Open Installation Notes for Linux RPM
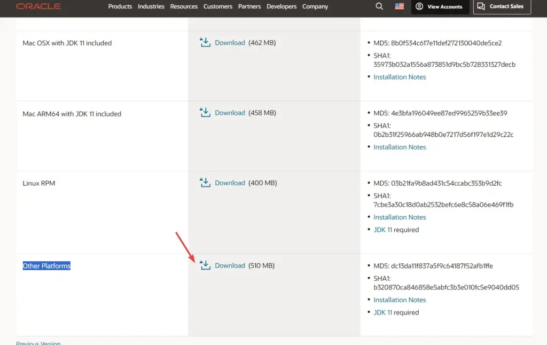This screenshot has width=547, height=345. [x=400, y=217]
